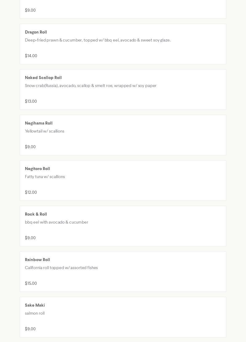Click the Rainbow Roll $15.00 price
246x342 pixels.
coord(31,284)
